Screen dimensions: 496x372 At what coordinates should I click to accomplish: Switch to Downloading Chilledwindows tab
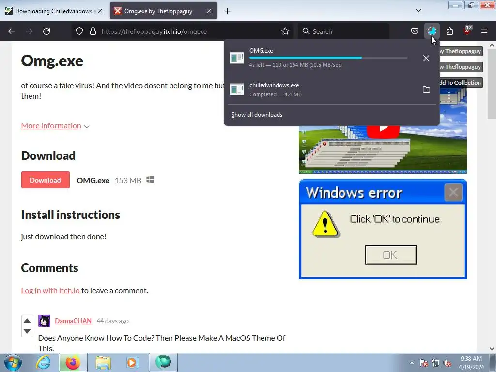click(54, 11)
